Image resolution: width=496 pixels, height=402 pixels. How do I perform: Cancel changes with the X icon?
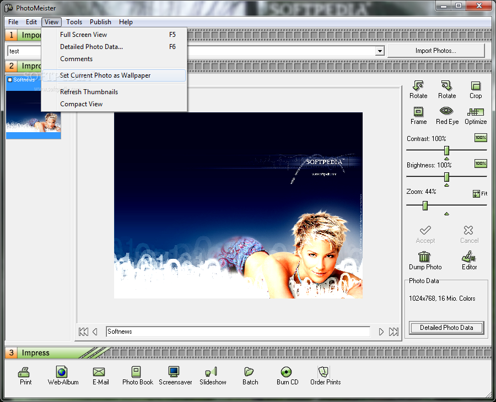point(468,230)
